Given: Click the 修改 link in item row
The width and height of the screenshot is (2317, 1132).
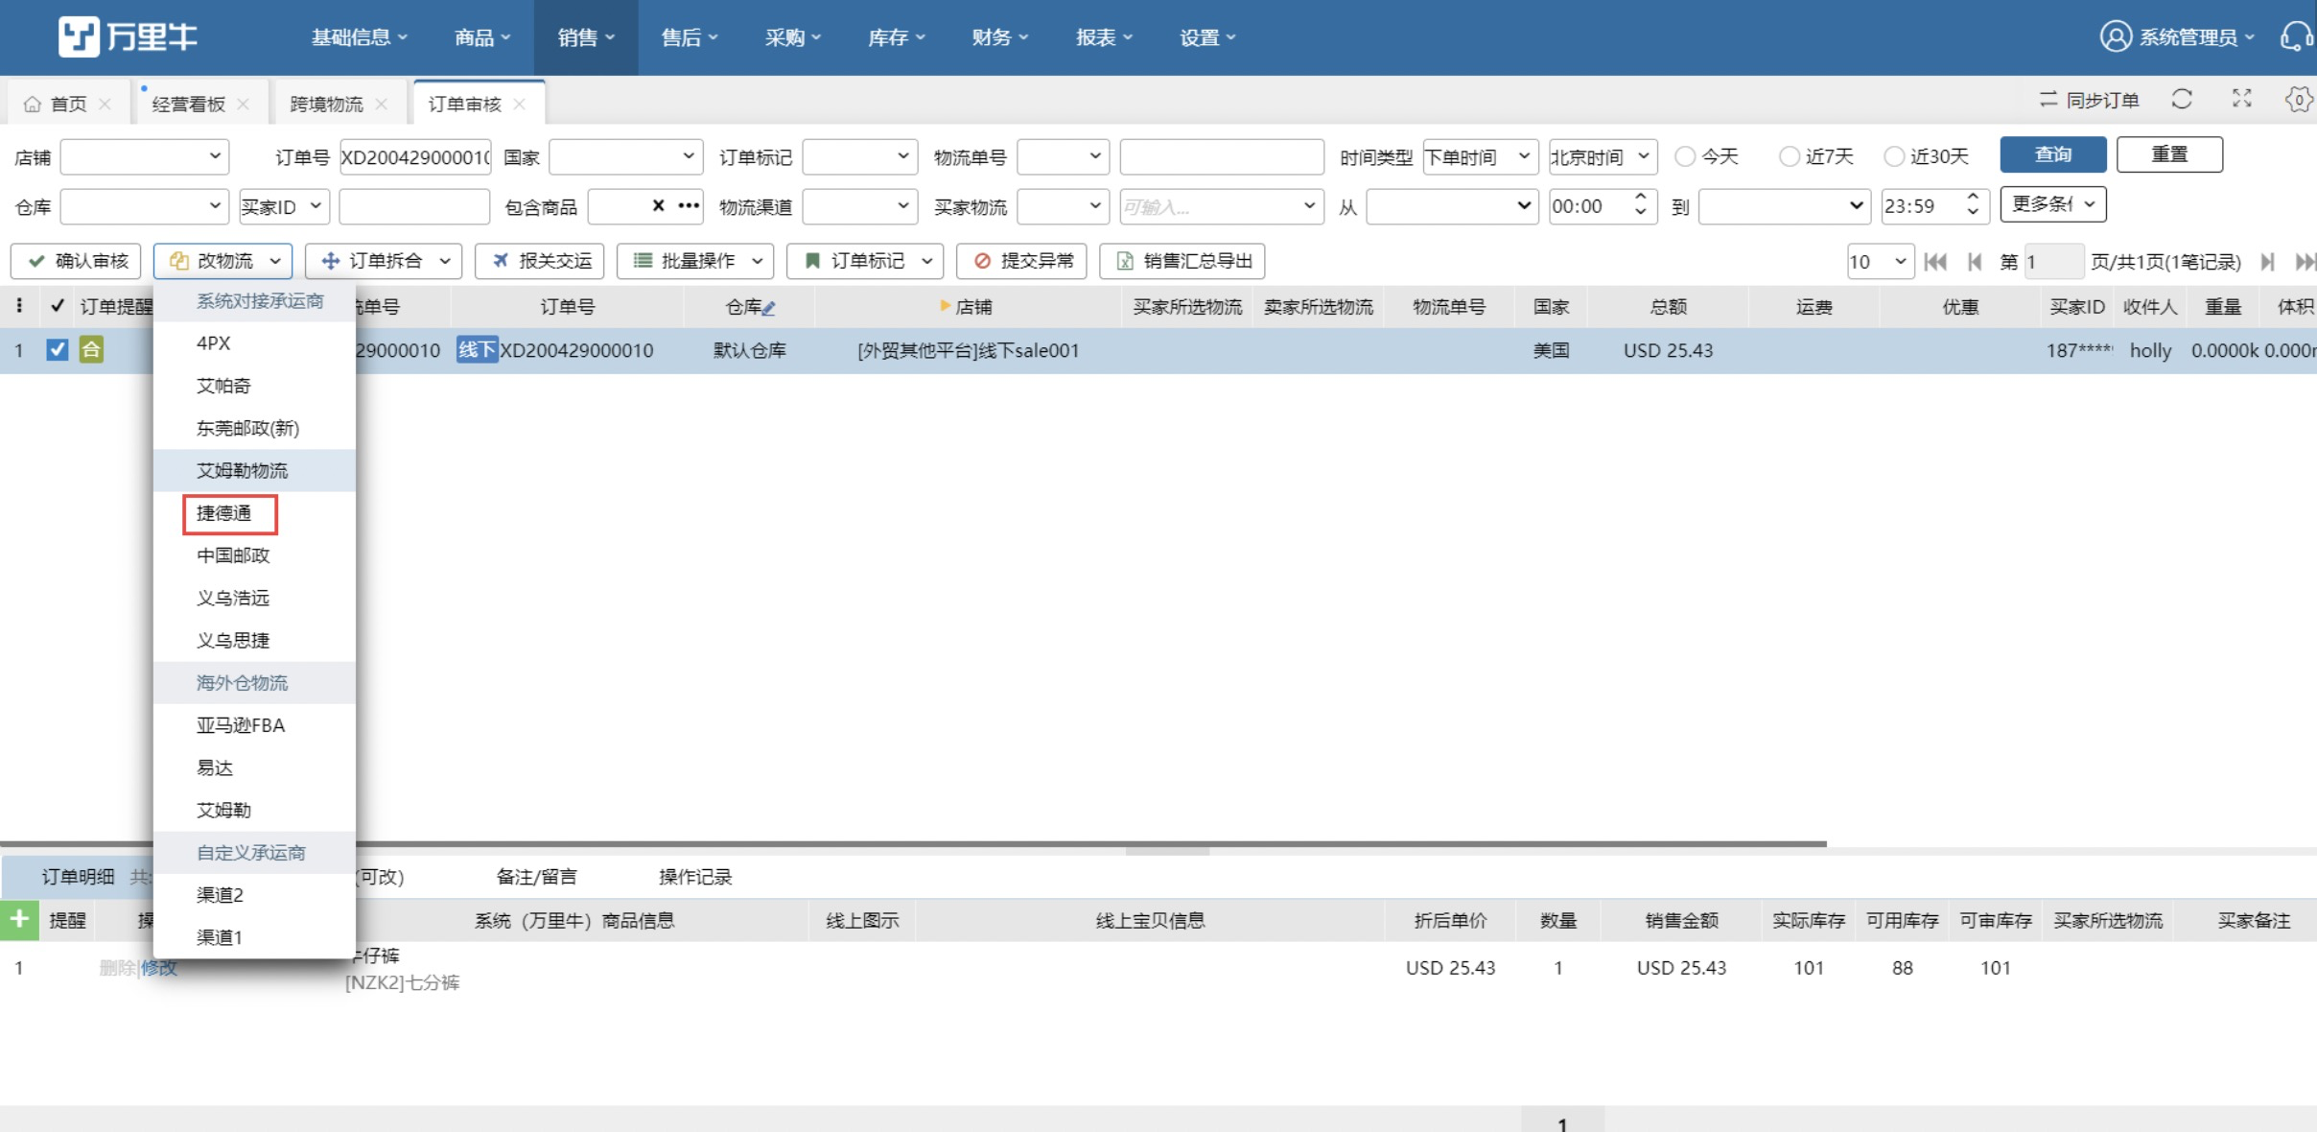Looking at the screenshot, I should click(x=159, y=968).
